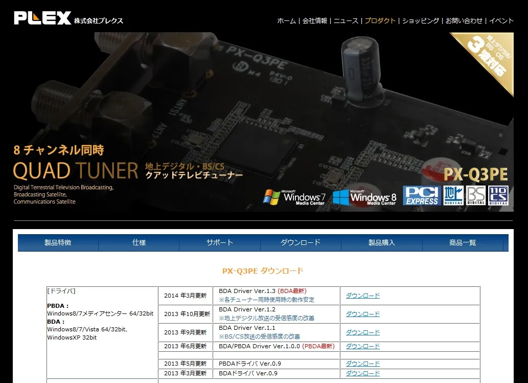Download BDA Driver Ver.1.1
This screenshot has width=528, height=383.
(363, 332)
